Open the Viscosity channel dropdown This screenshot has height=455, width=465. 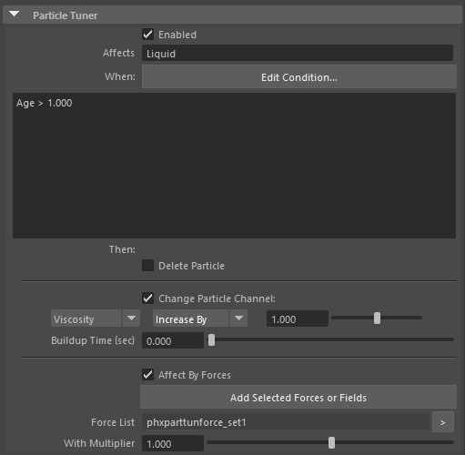96,318
